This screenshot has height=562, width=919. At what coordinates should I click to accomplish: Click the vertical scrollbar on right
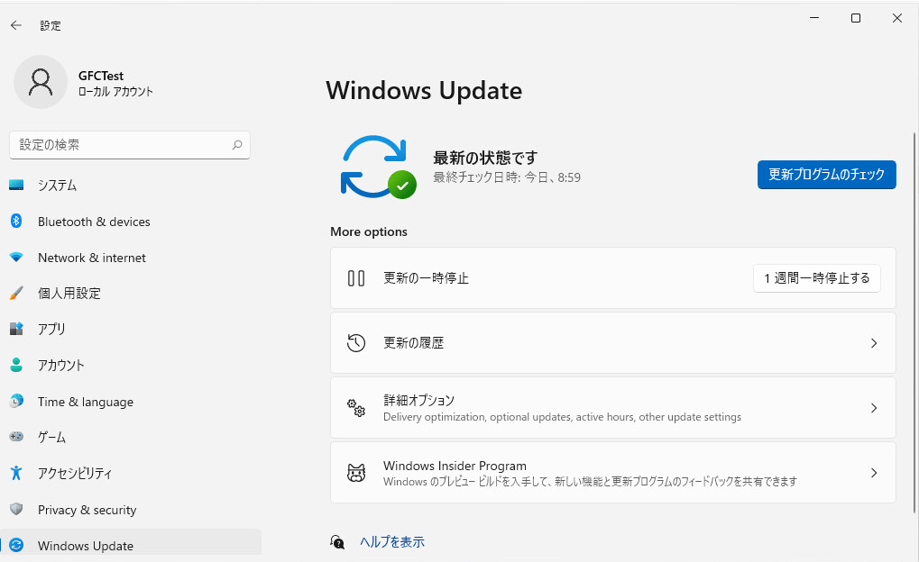tap(914, 322)
